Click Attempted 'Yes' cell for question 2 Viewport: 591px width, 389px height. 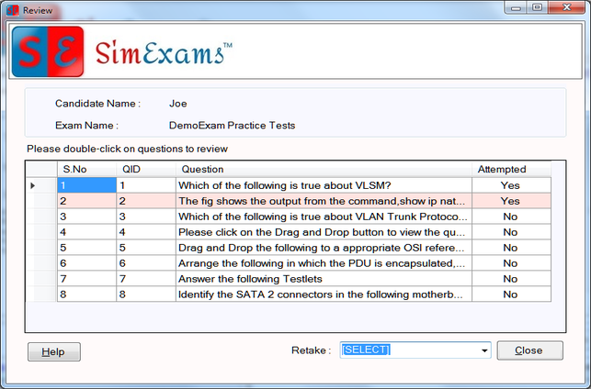[511, 201]
